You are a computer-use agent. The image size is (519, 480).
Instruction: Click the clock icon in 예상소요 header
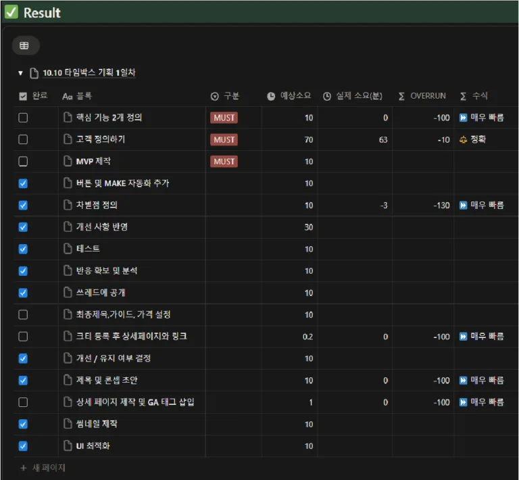[271, 96]
